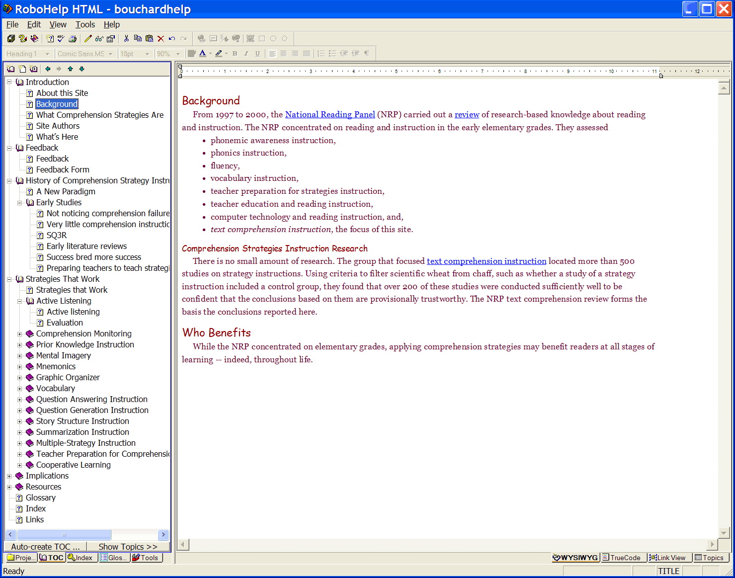This screenshot has height=578, width=735.
Task: Click the third icon in the TOC toolbar
Action: pyautogui.click(x=33, y=69)
